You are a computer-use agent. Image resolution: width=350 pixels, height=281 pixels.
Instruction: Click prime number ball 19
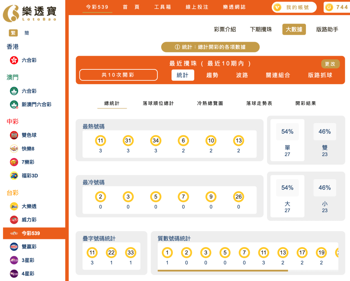point(321,253)
